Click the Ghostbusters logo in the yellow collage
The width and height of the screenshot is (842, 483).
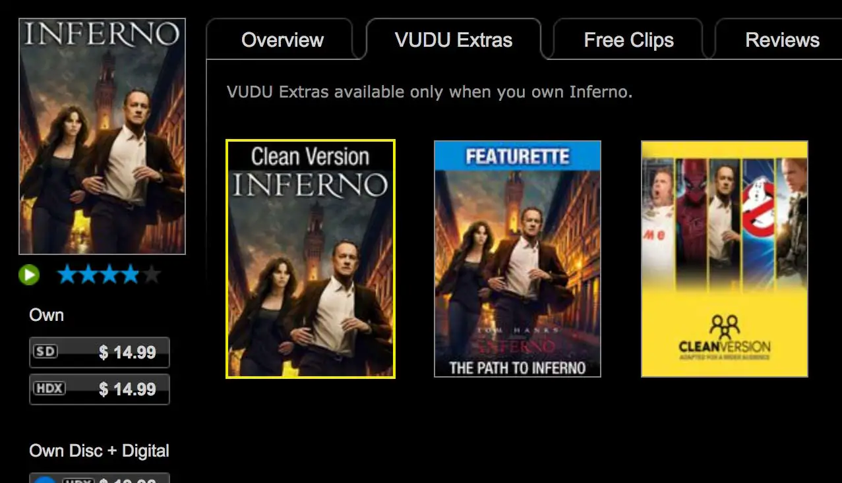pyautogui.click(x=758, y=206)
